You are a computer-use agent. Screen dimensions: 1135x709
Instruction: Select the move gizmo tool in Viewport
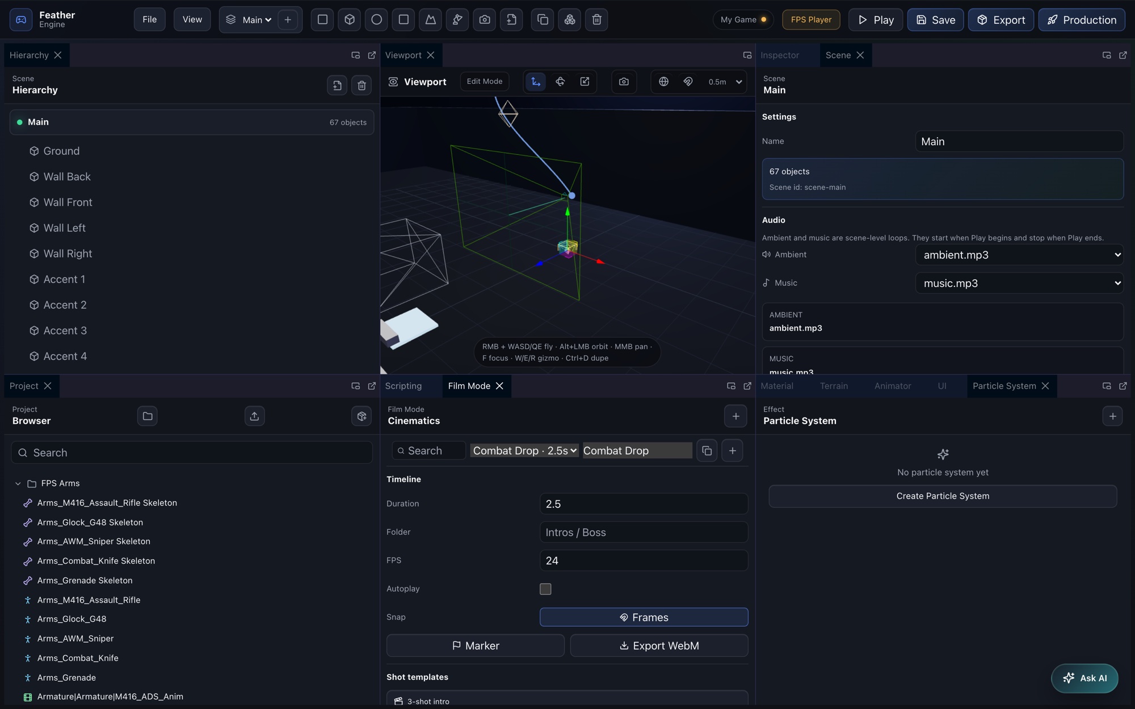tap(536, 82)
